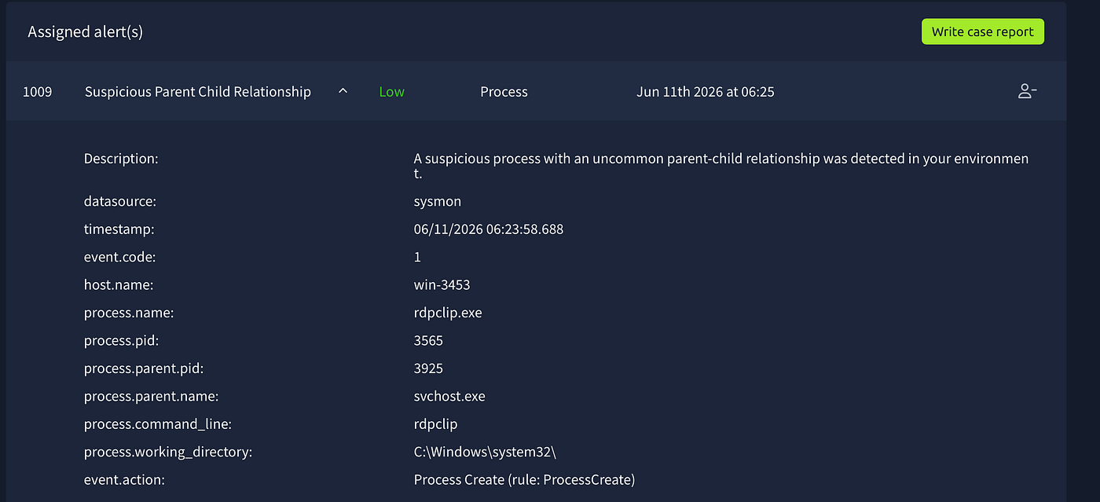Click the alert time Jun 11th 2026 at 06:25
This screenshot has height=502, width=1100.
(x=706, y=92)
